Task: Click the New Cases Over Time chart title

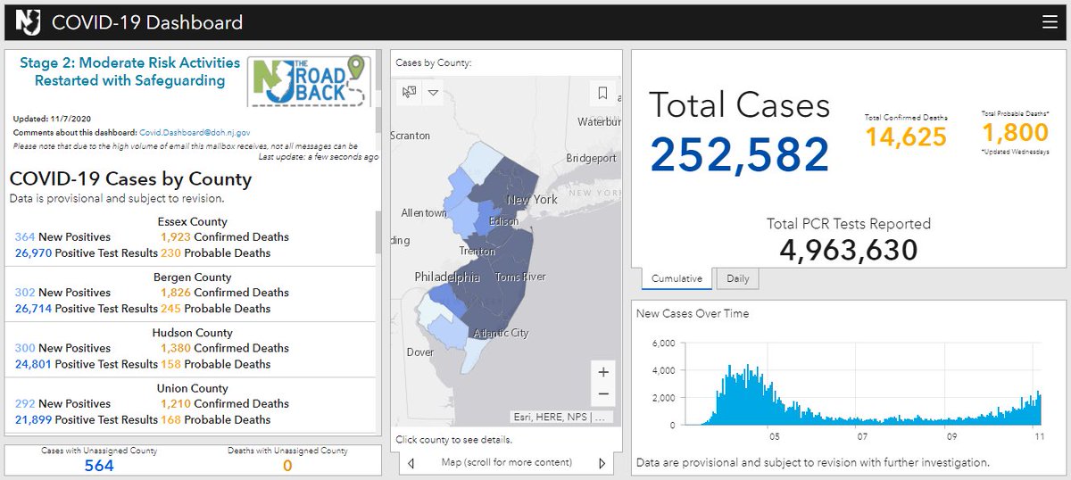Action: pos(693,314)
